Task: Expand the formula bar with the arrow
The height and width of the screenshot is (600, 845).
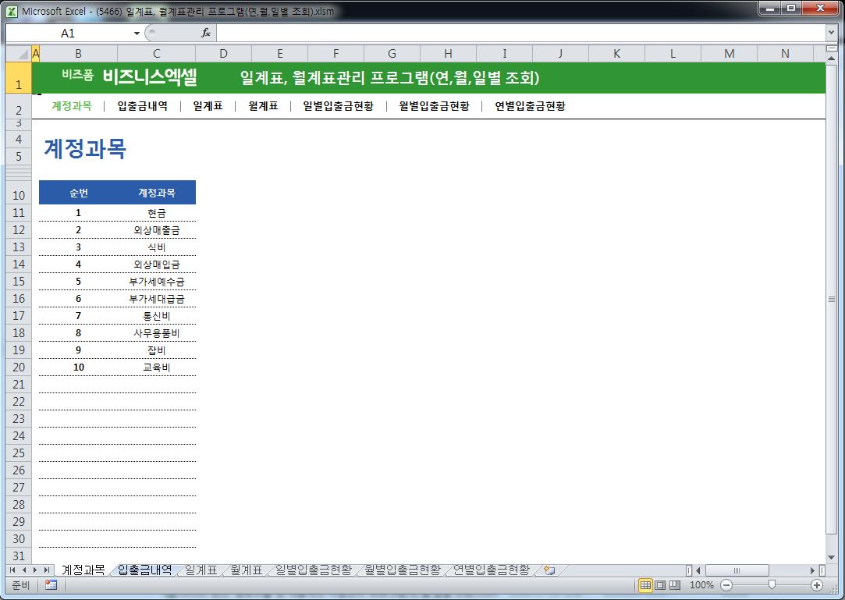Action: (831, 33)
